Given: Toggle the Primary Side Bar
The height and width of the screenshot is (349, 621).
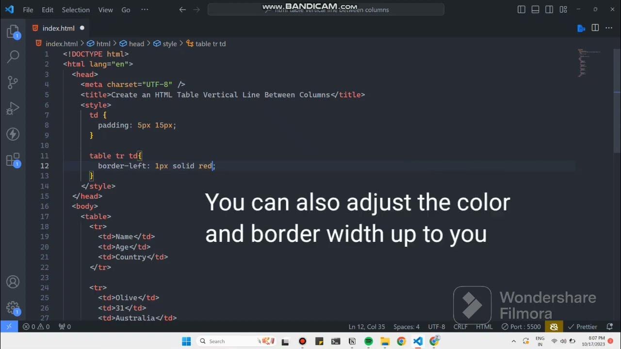Looking at the screenshot, I should coord(522,9).
